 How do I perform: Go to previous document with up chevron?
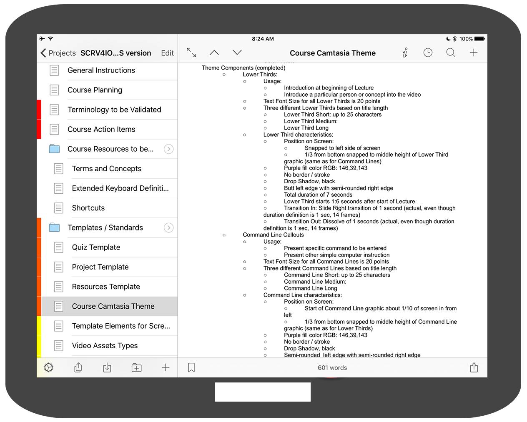tap(214, 52)
